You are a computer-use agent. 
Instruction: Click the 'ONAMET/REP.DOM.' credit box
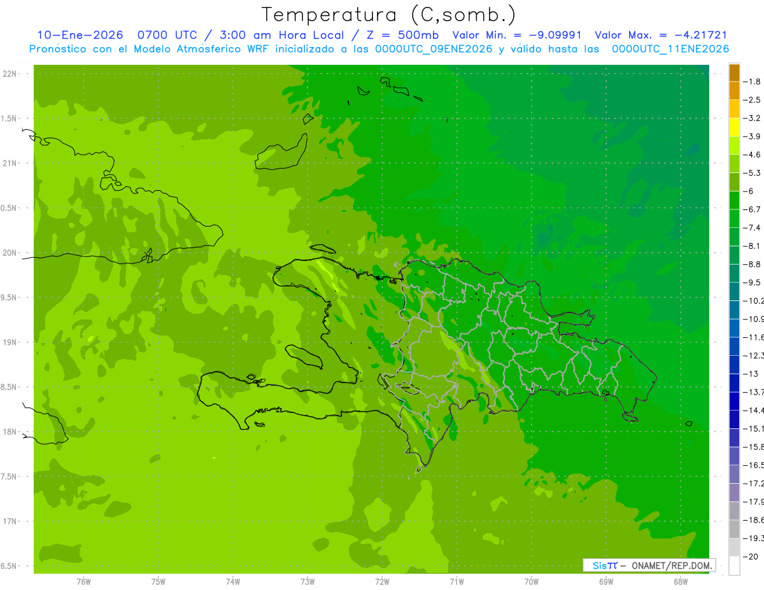coord(649,565)
